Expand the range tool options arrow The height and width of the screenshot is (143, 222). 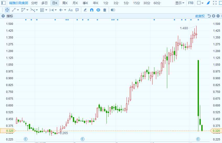click(x=56, y=10)
